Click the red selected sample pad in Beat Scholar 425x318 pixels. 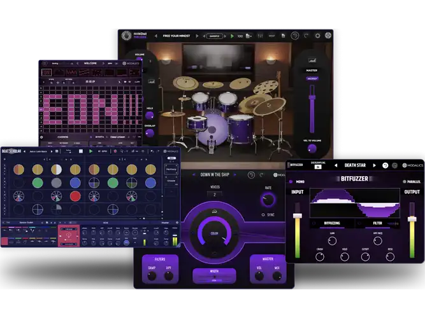[x=69, y=235]
